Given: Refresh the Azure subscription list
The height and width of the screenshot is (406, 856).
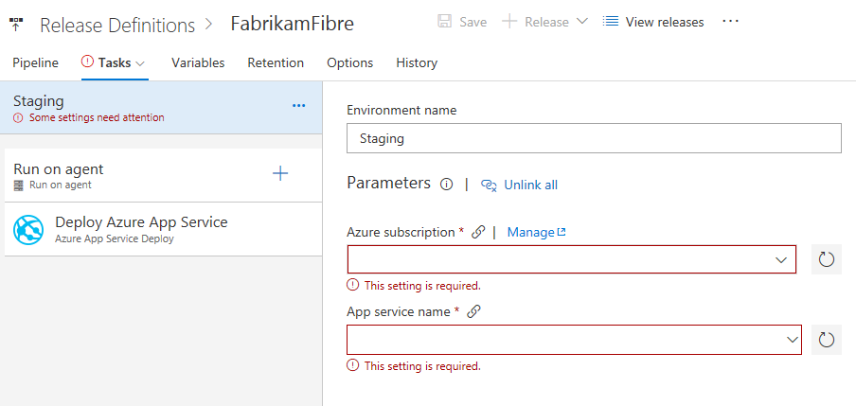Looking at the screenshot, I should click(827, 259).
